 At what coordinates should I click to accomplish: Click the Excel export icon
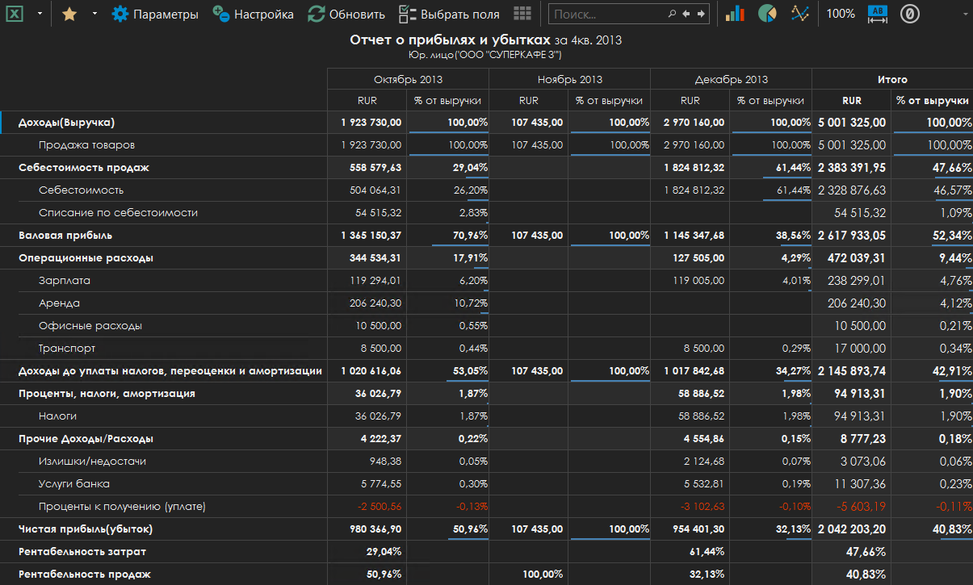(x=15, y=14)
